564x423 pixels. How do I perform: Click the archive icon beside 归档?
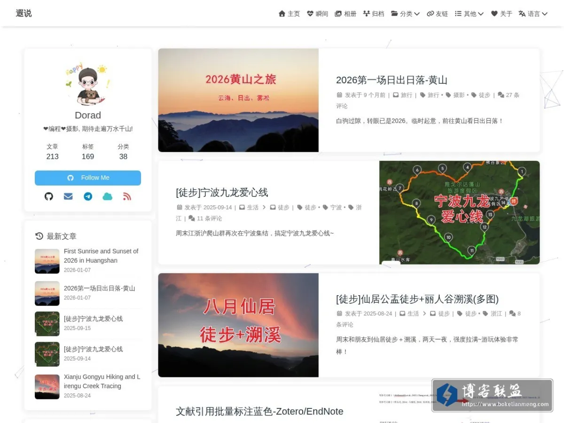367,14
